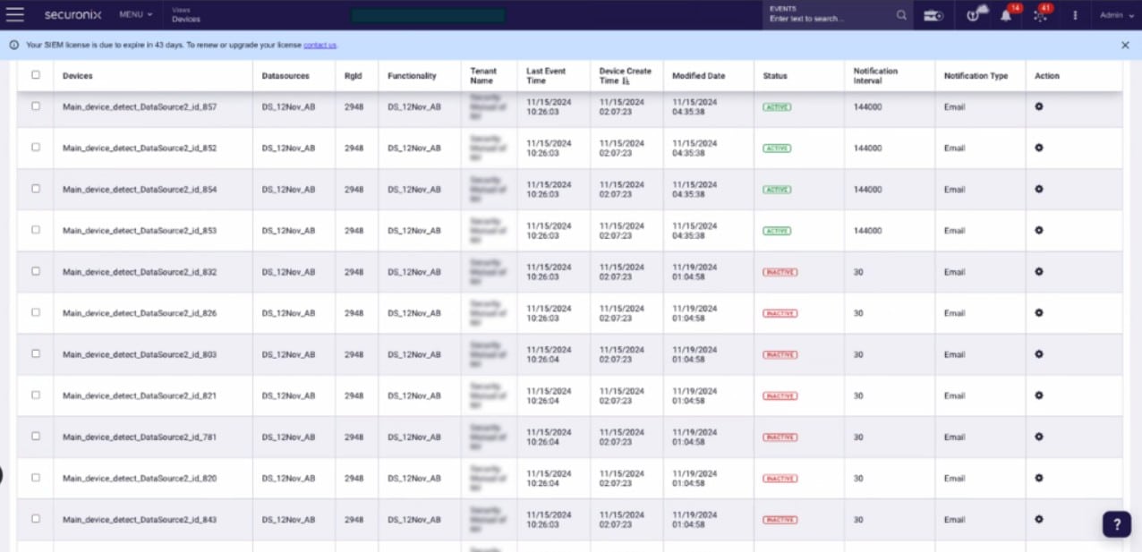Click the Notification Interval column header

tap(875, 76)
